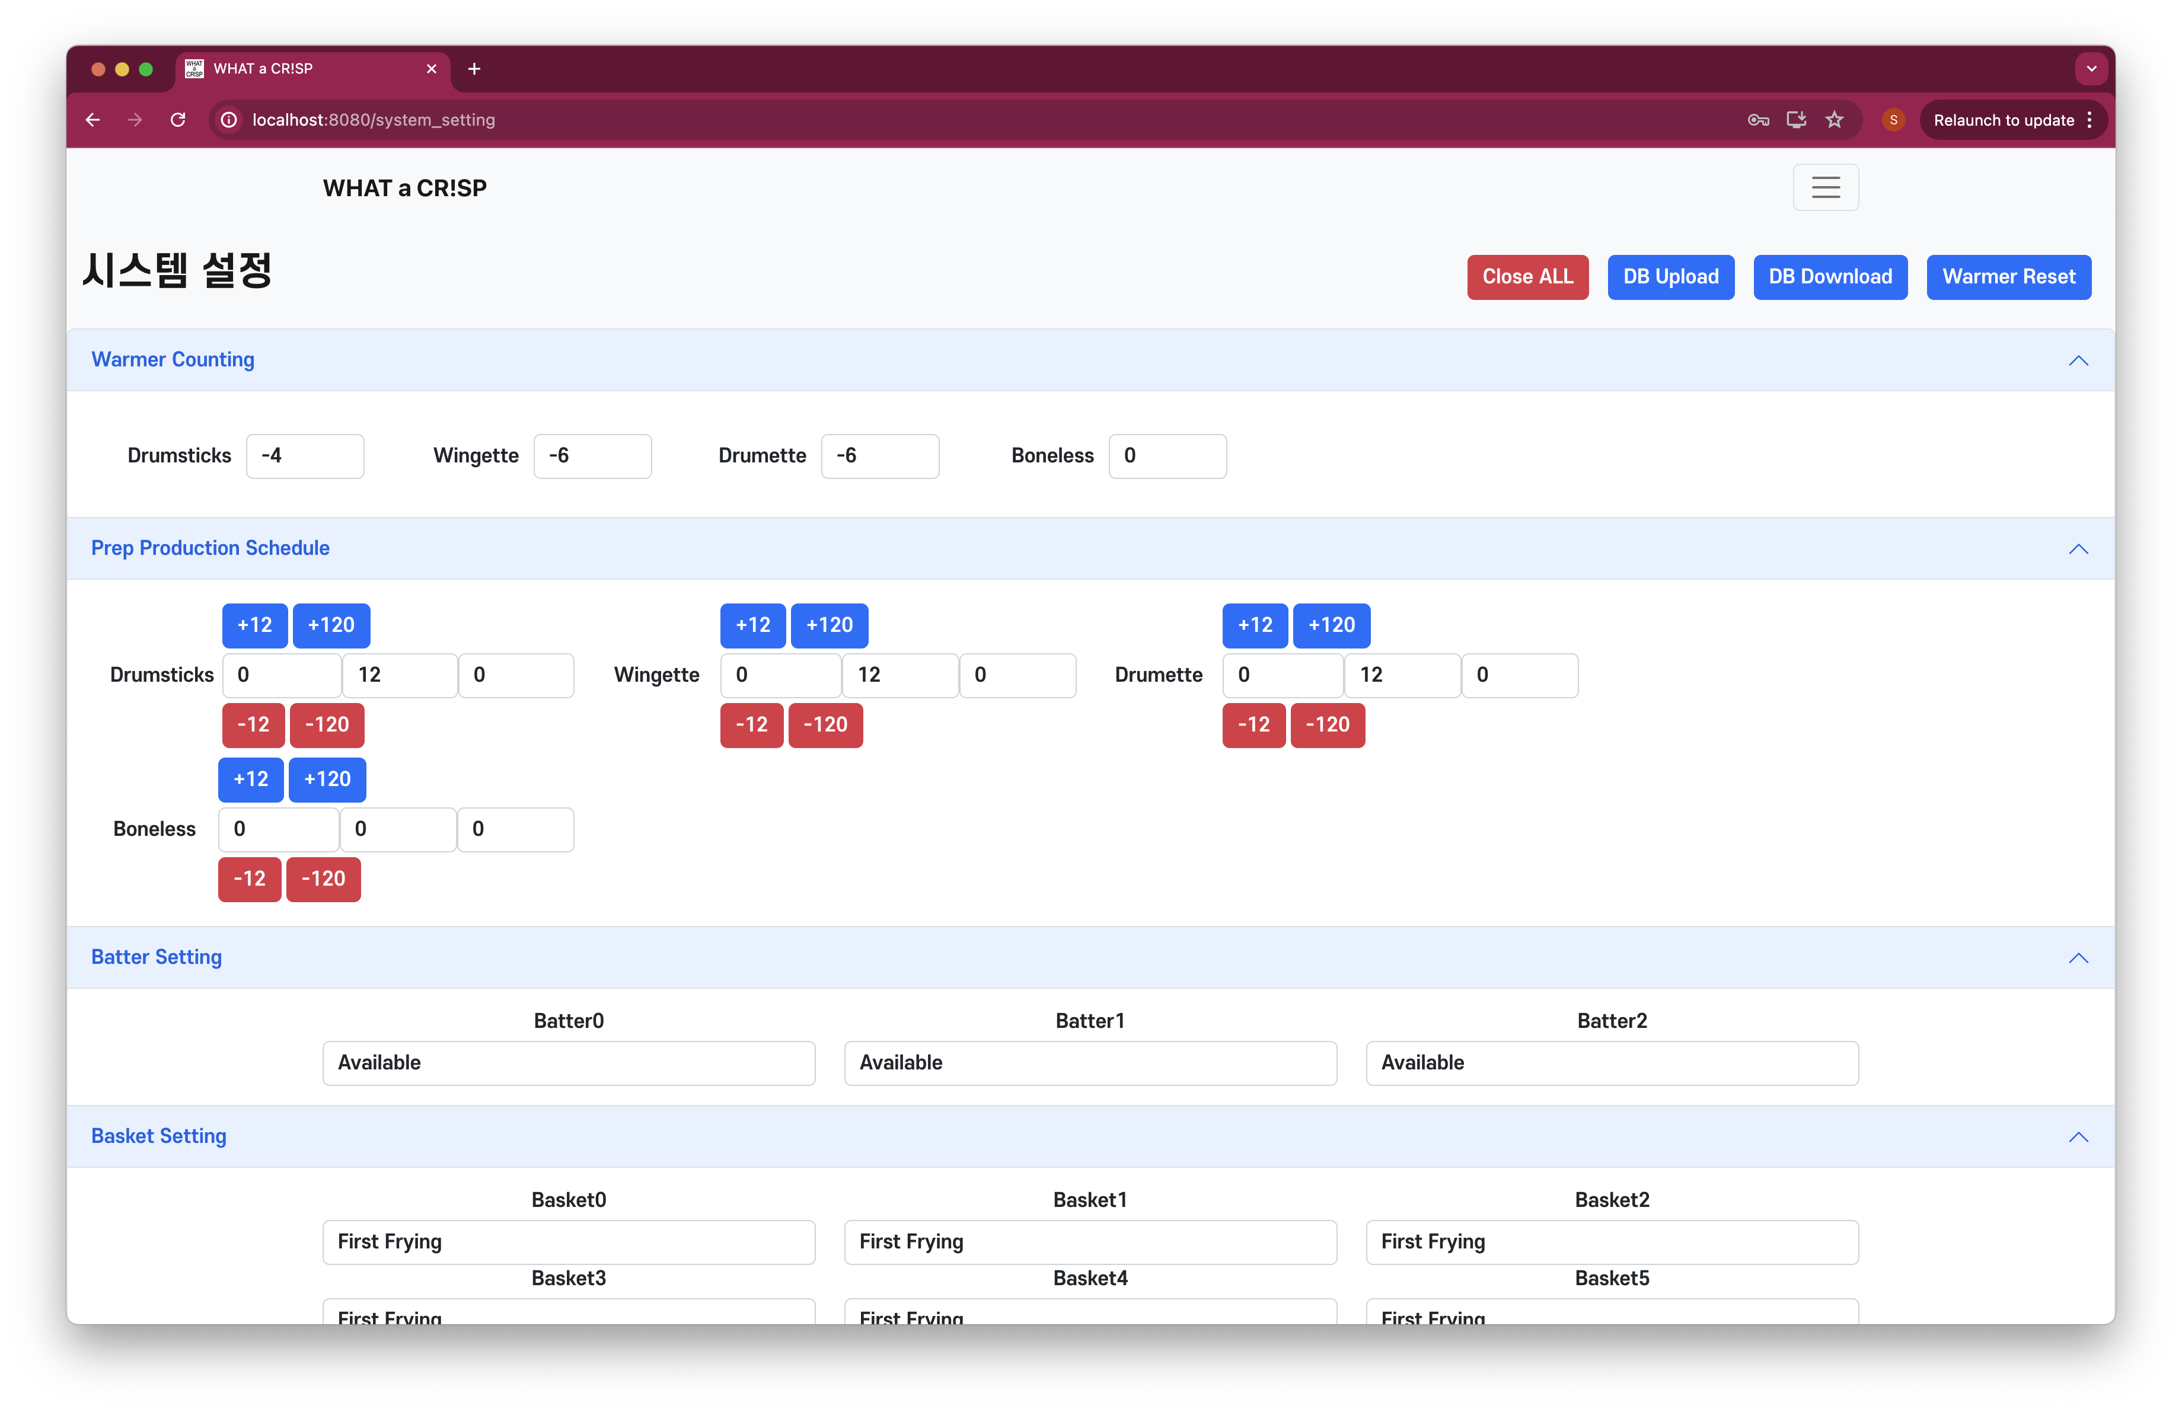Viewport: 2182px width, 1412px height.
Task: Click the Basket Setting header title
Action: 158,1136
